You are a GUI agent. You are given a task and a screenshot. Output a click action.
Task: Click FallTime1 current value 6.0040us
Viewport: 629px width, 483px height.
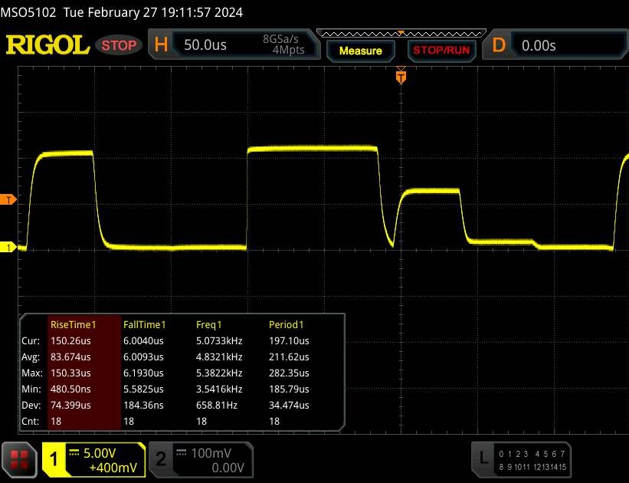point(143,340)
